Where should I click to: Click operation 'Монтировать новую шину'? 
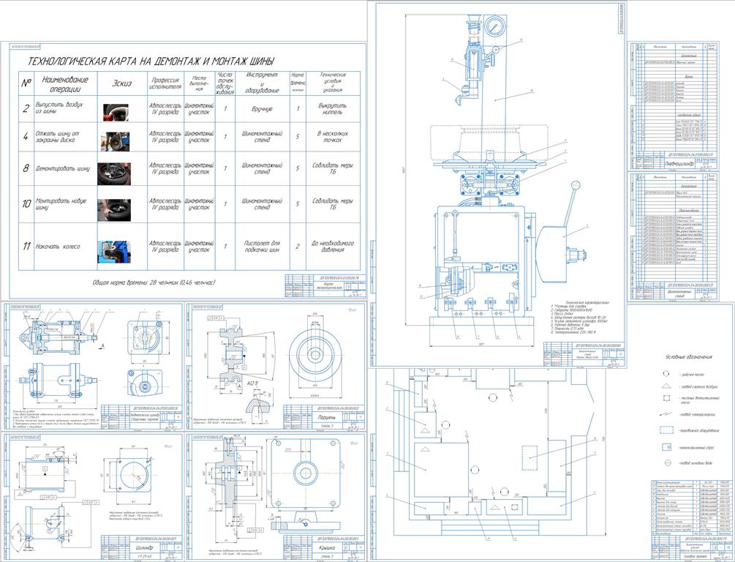coord(61,203)
